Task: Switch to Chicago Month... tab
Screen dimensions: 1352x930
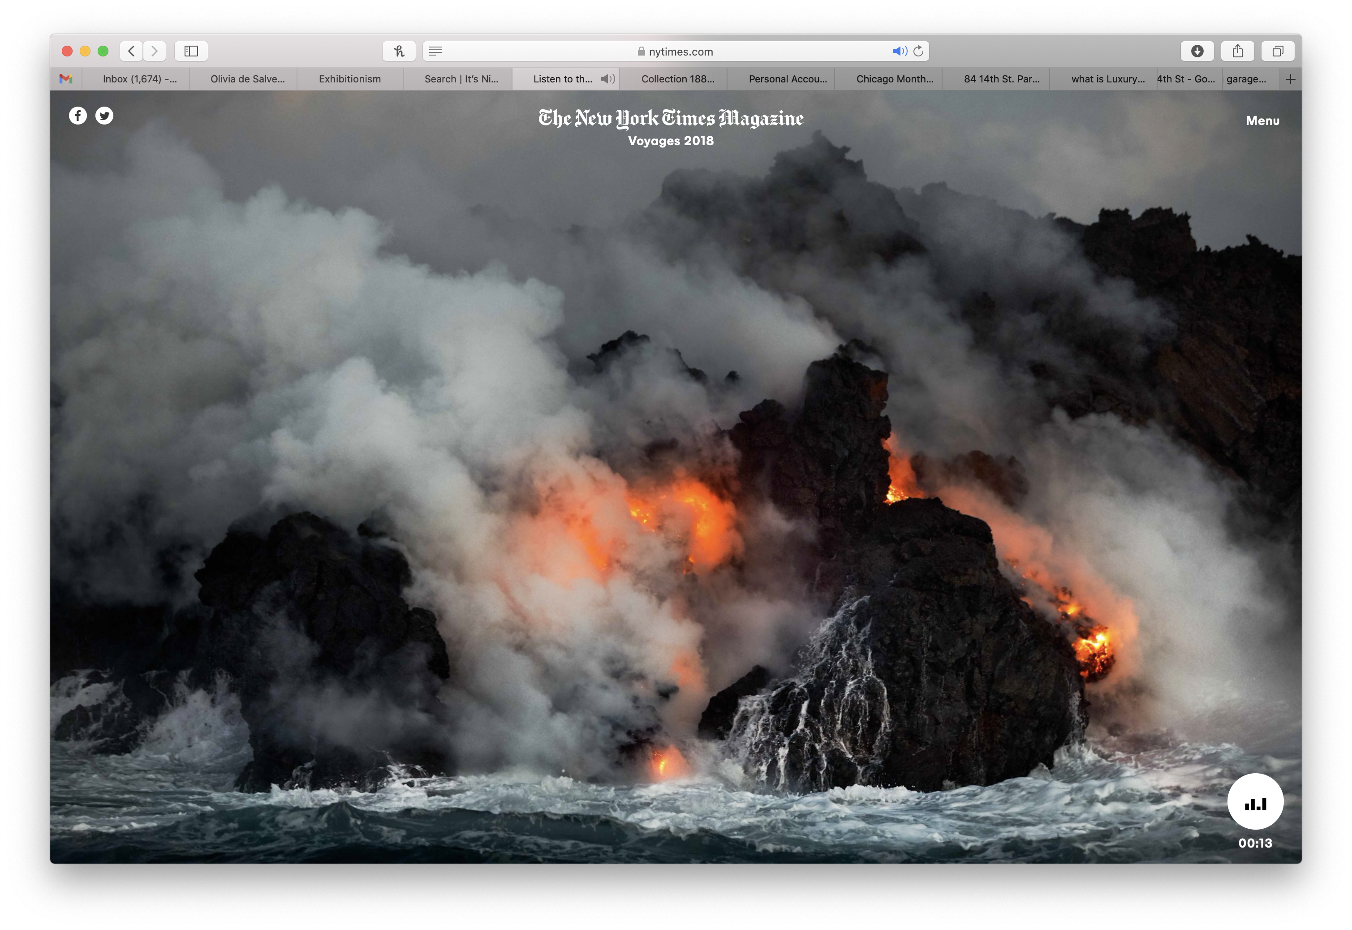Action: pos(894,79)
